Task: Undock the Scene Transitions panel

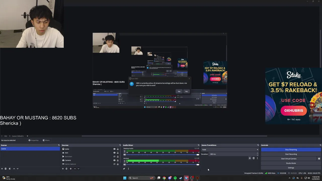Action: [258, 145]
